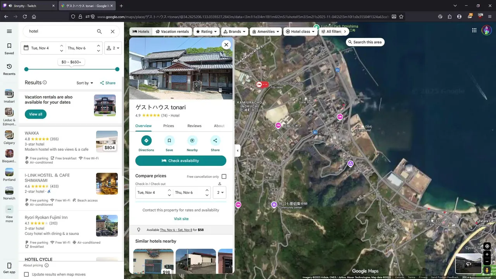Click the price slider left handle
496x279 pixels.
26,69
